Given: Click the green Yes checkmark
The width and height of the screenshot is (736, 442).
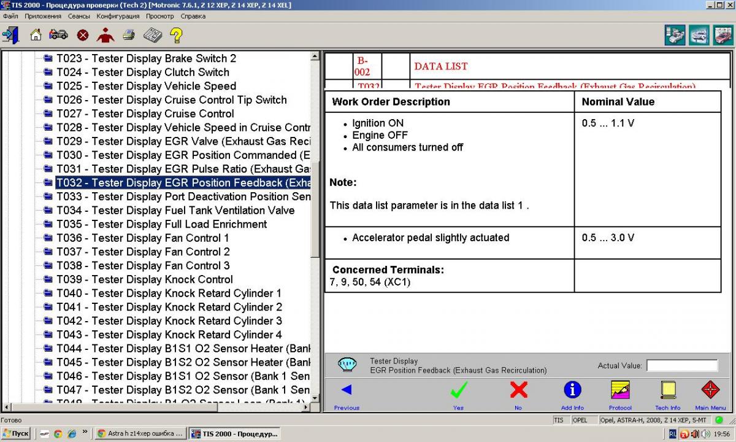Looking at the screenshot, I should coord(458,390).
